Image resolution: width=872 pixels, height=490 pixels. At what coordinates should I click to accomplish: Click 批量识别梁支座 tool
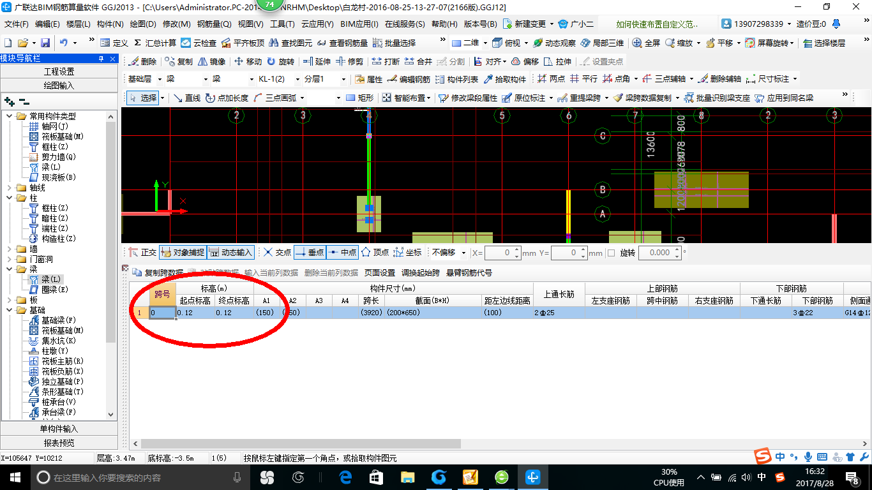pos(717,98)
